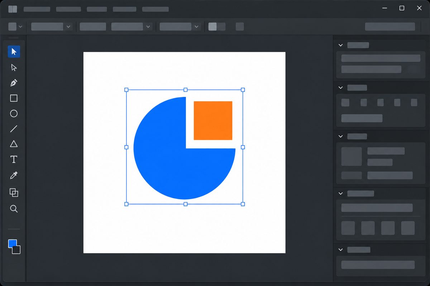Collapse the panel holding four large square buttons
Image resolution: width=430 pixels, height=286 pixels.
(x=340, y=193)
